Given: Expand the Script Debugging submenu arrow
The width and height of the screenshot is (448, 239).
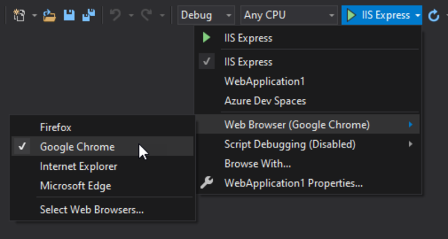Looking at the screenshot, I should pos(410,144).
